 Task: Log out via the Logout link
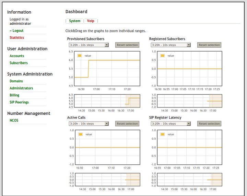(18, 31)
